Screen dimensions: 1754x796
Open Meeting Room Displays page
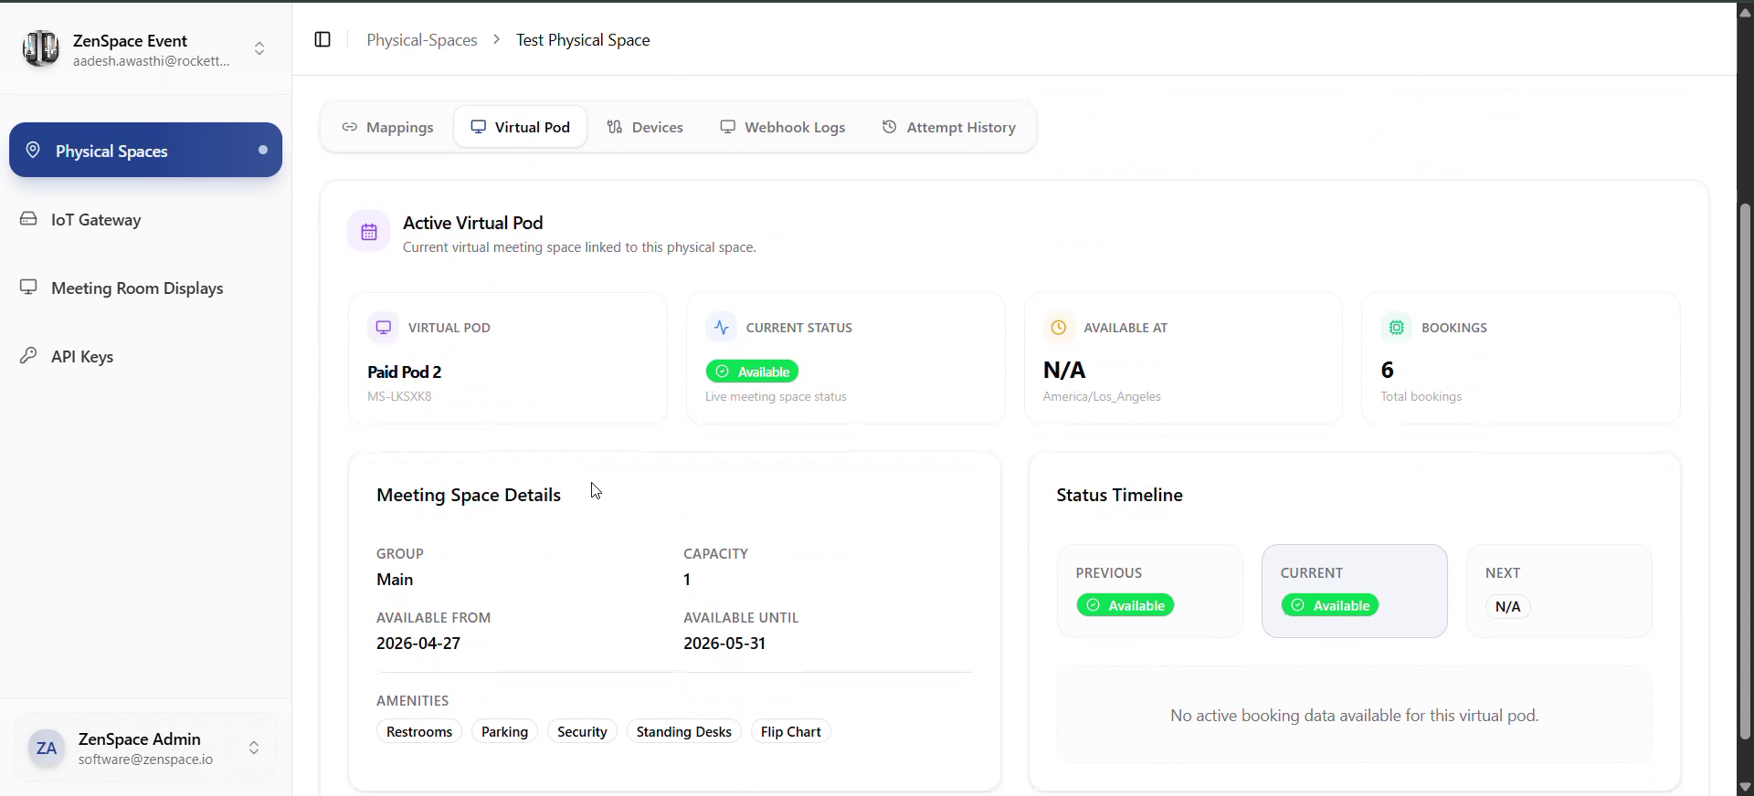point(145,288)
